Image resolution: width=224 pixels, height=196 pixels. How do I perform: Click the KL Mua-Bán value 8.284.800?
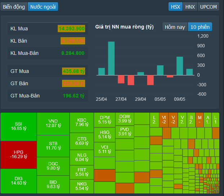point(73,53)
